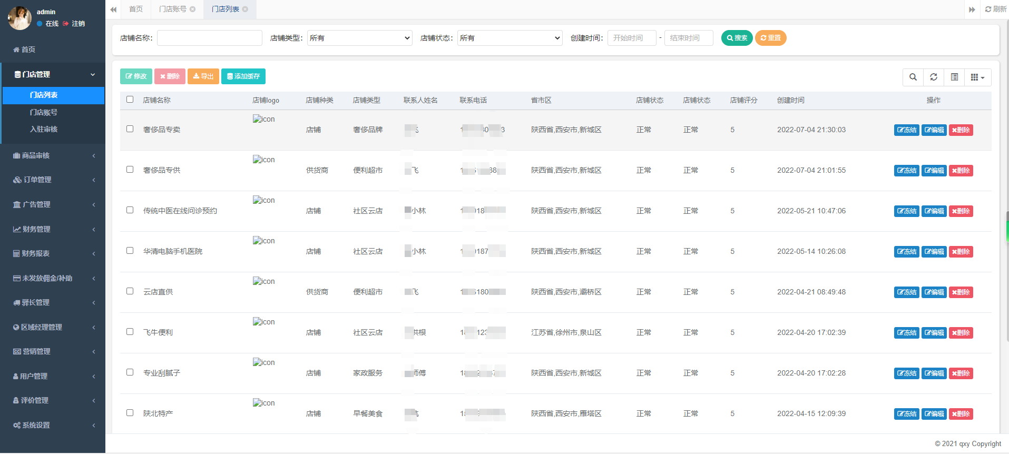
Task: Select 门店账号 in the sidebar
Action: (x=53, y=112)
